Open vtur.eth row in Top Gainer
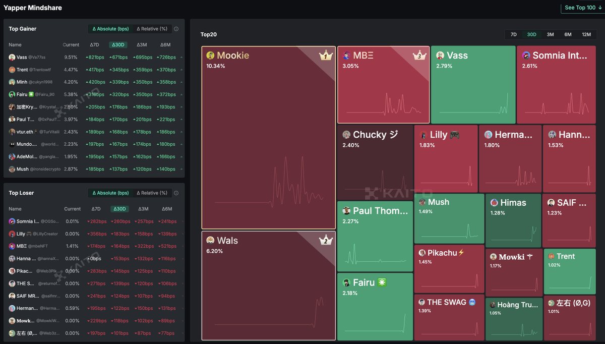The width and height of the screenshot is (605, 344). point(94,132)
